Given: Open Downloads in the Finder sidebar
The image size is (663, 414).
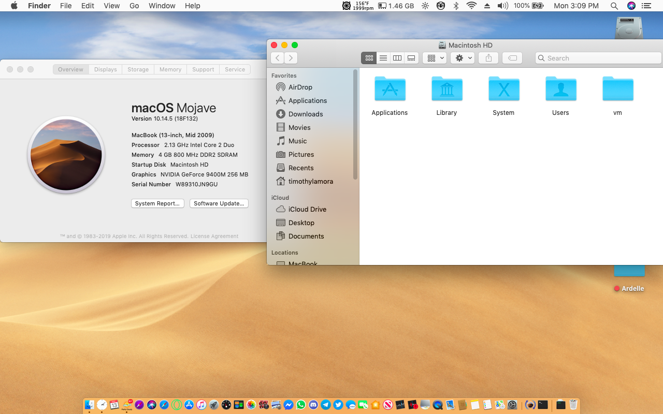Looking at the screenshot, I should click(x=305, y=114).
